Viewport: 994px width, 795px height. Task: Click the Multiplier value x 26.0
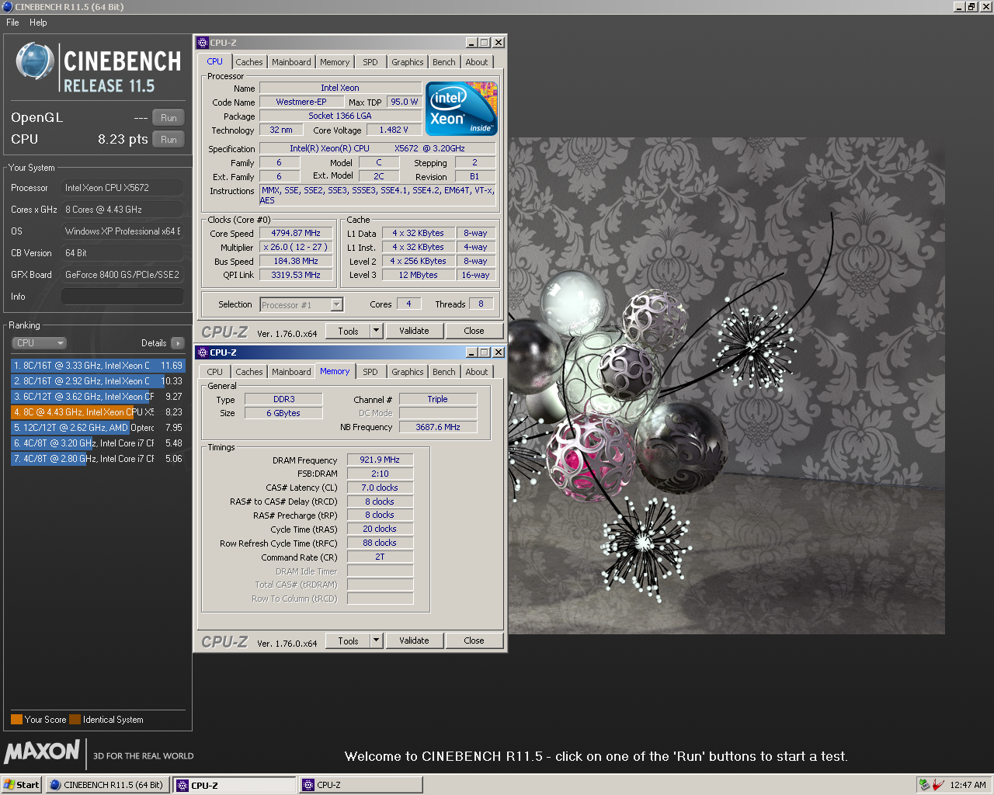click(296, 247)
